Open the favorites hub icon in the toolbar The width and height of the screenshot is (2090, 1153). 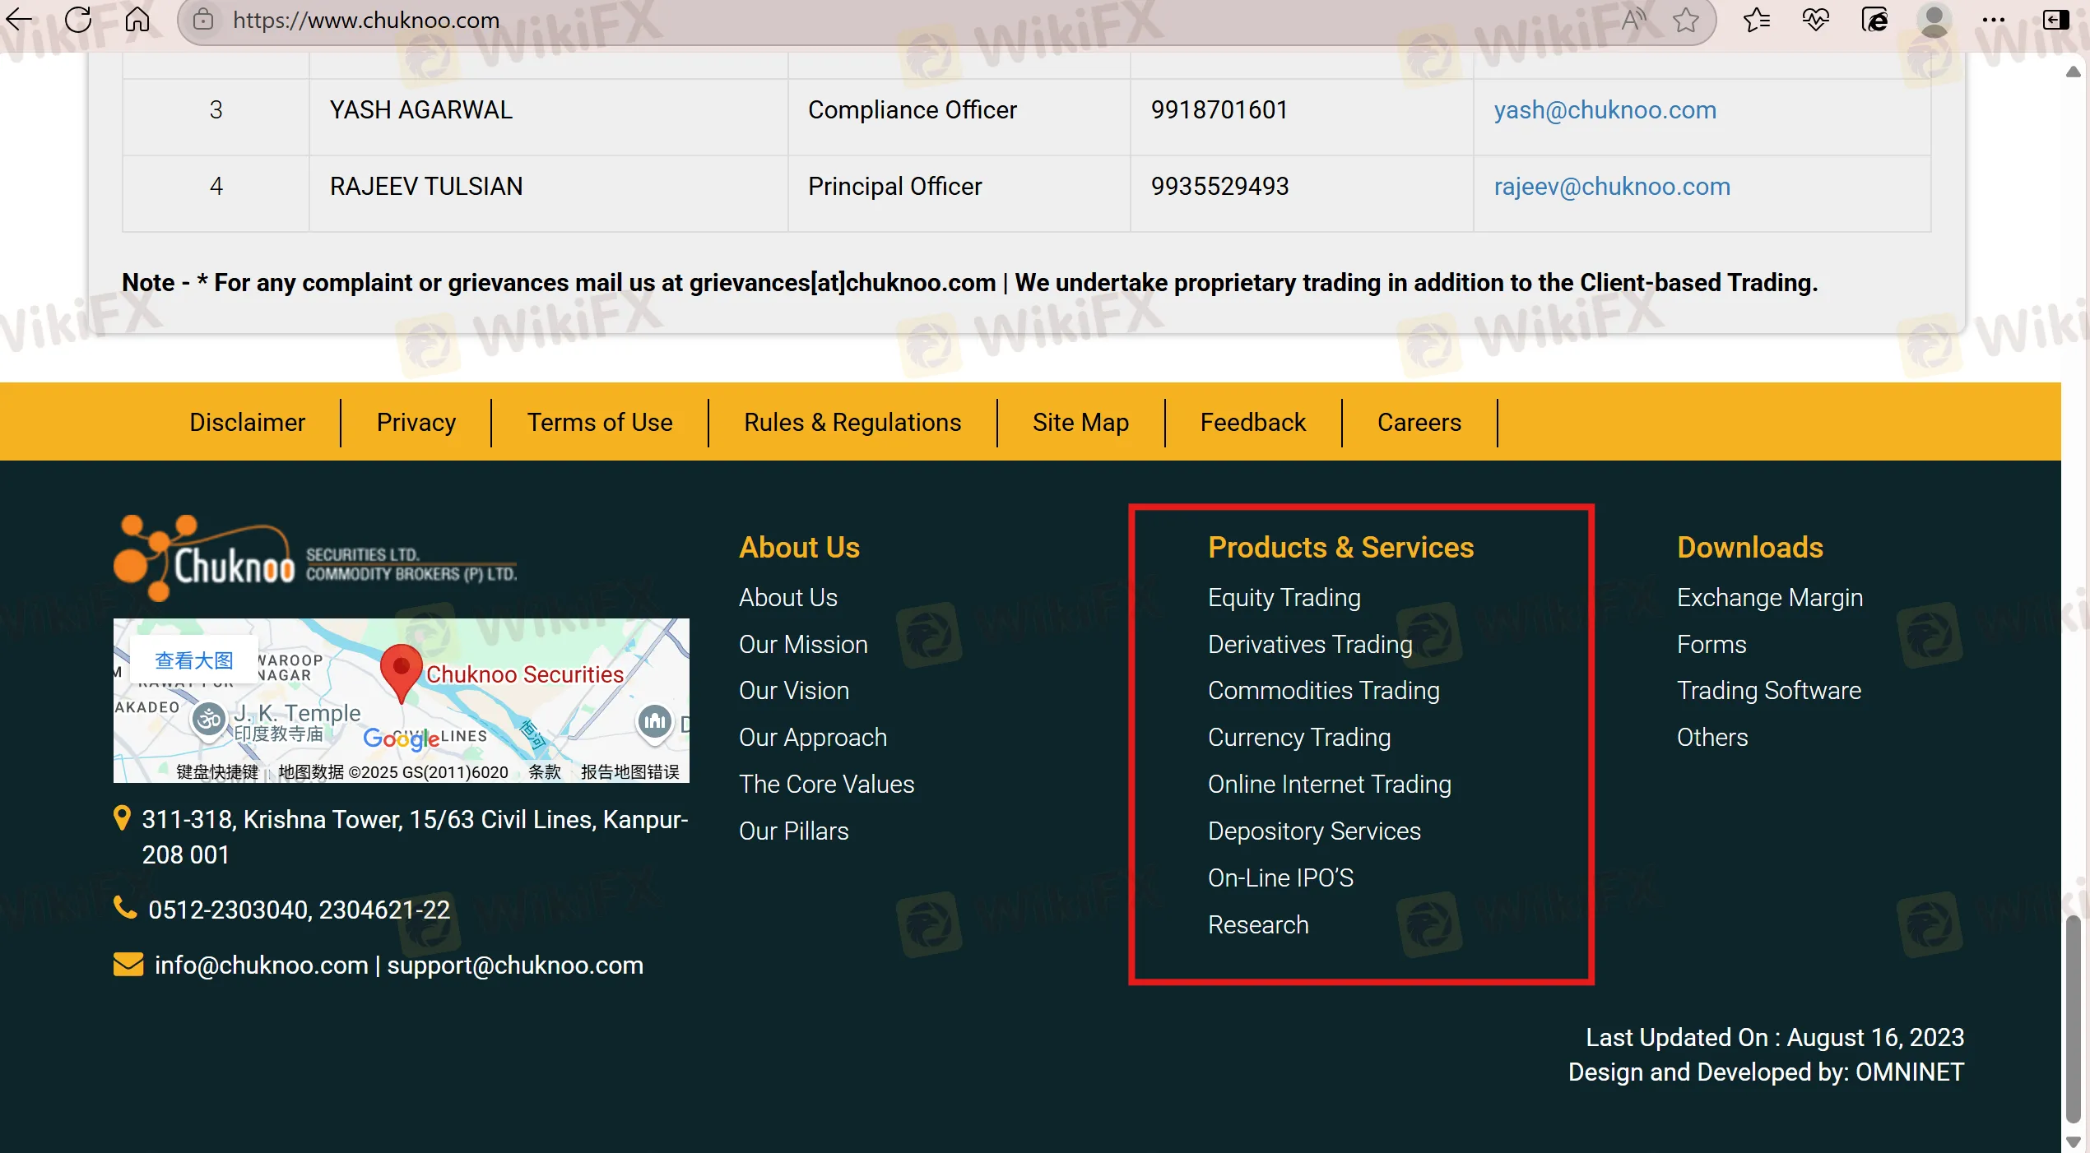pyautogui.click(x=1757, y=20)
